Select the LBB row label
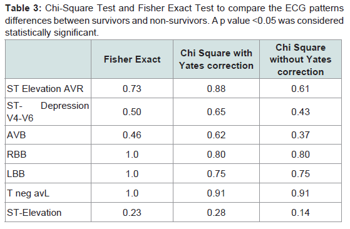Viewport: 350px width, 229px height. click(x=16, y=174)
